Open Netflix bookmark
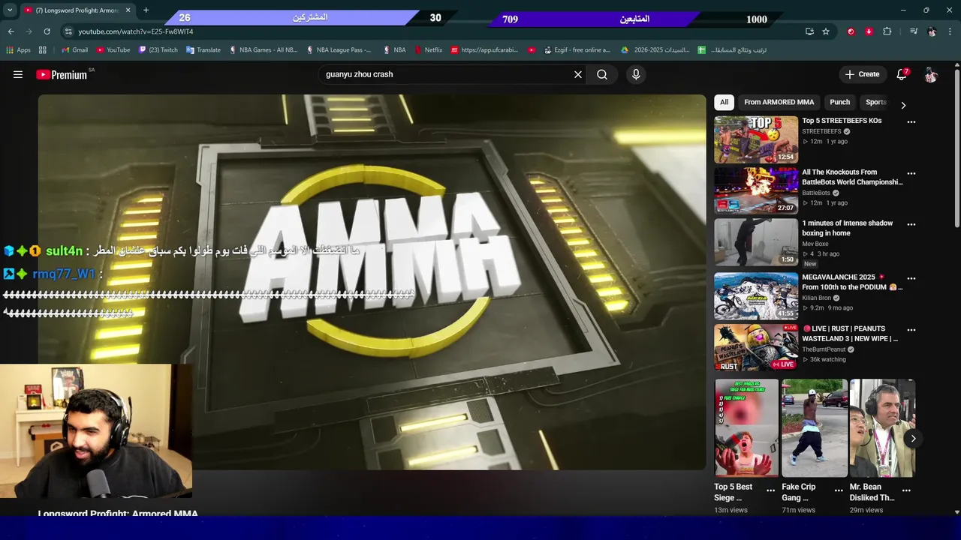Screen dimensions: 961x540 click(427, 50)
